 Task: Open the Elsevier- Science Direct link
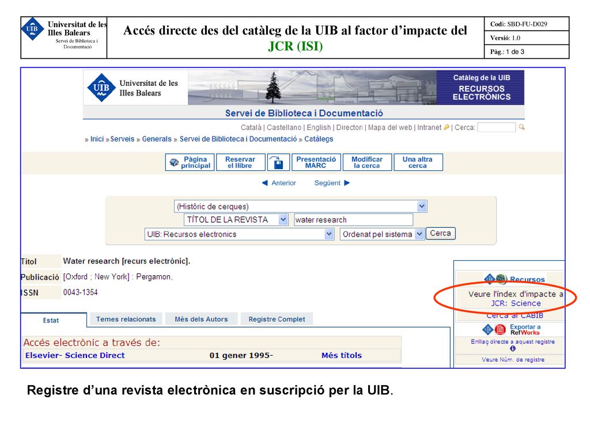[x=75, y=355]
